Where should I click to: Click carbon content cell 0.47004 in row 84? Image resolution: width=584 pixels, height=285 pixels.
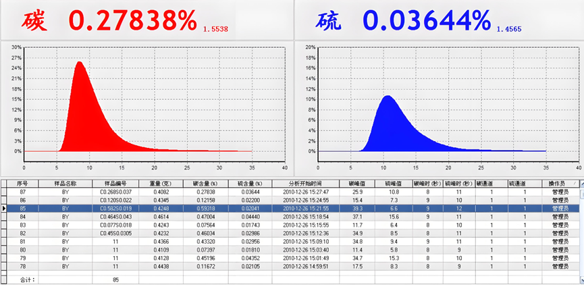205,217
